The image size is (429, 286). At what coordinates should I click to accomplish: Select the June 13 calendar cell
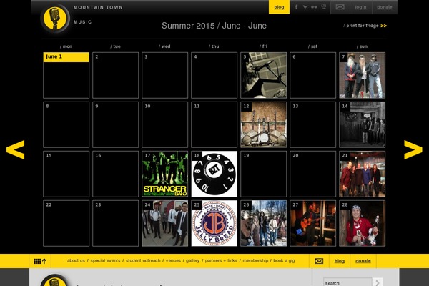[x=313, y=124]
